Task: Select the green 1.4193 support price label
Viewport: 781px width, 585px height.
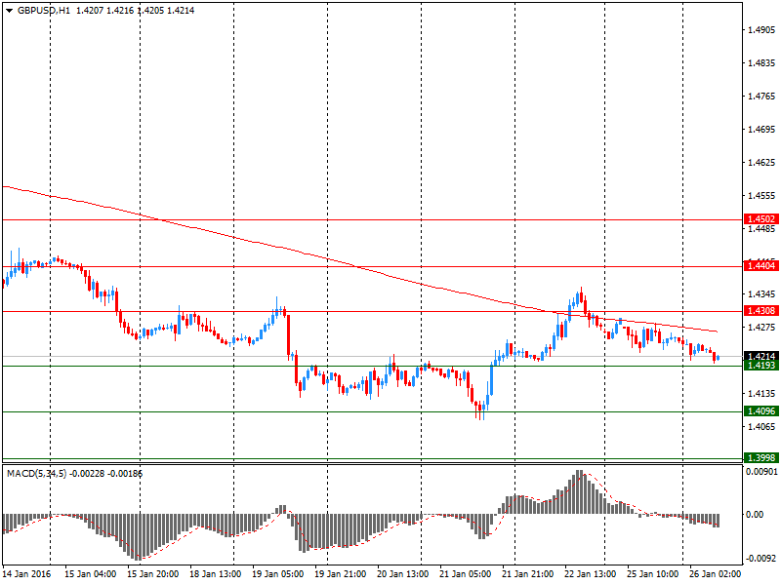Action: point(761,366)
